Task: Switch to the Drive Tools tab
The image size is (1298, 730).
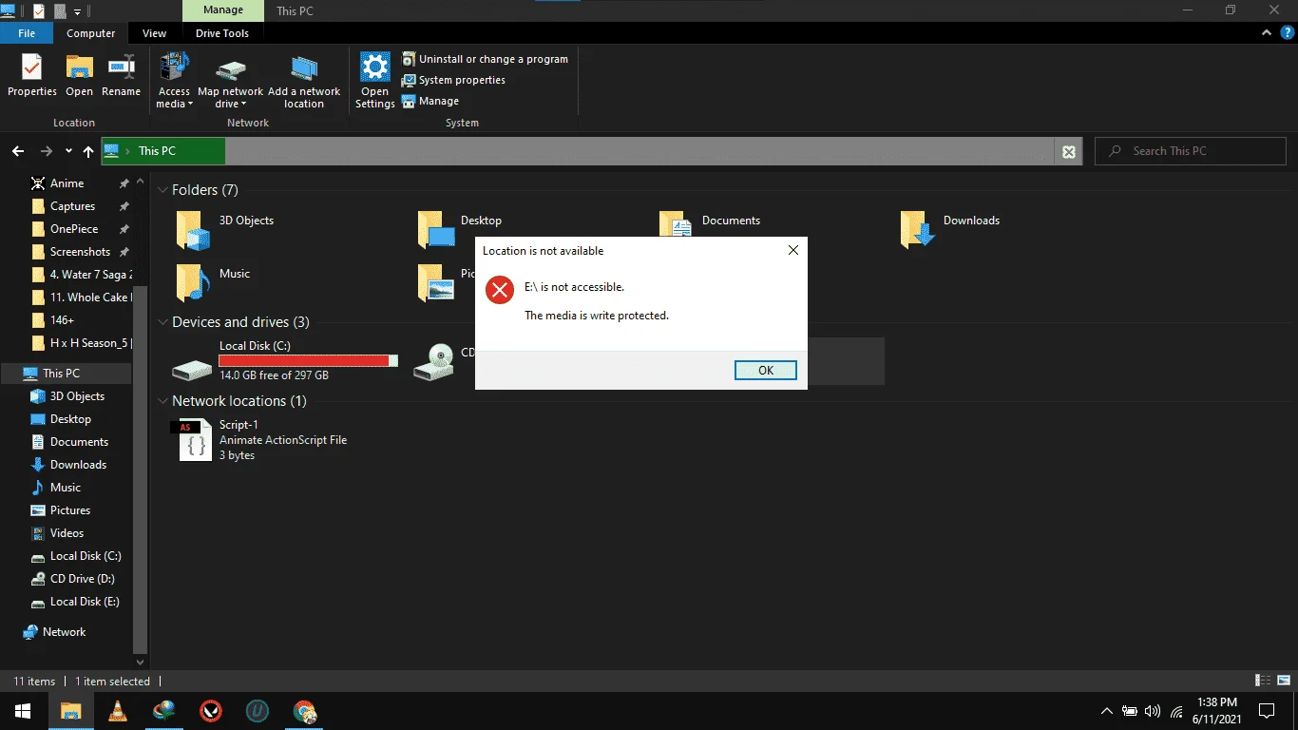Action: click(222, 33)
